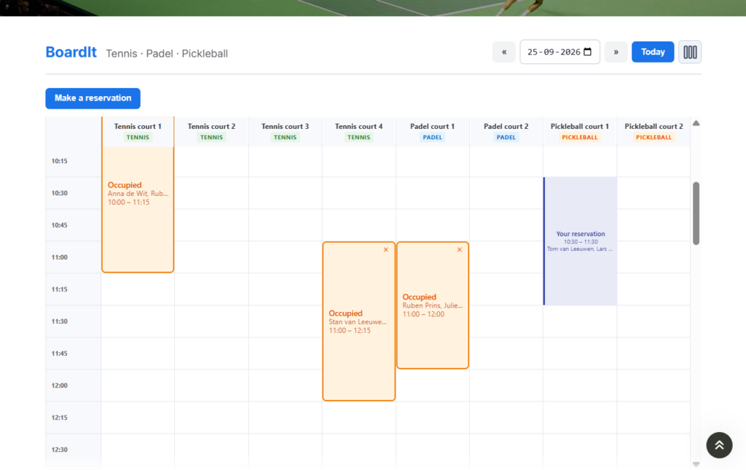This screenshot has height=470, width=746.
Task: Click the Tennis · Padel · Pickleball subtitle
Action: point(167,53)
